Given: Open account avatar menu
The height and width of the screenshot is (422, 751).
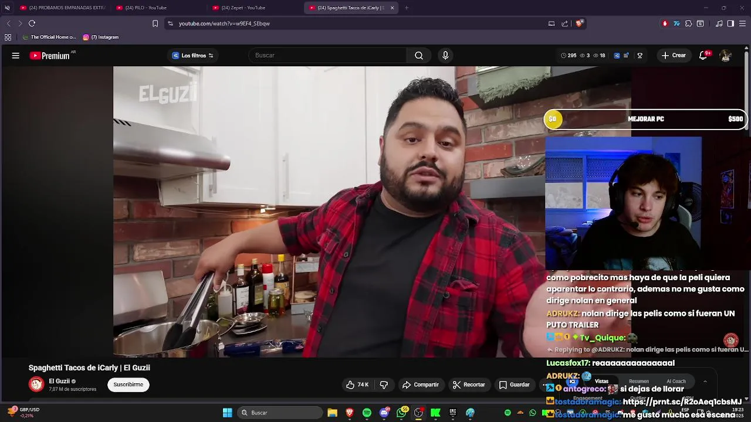Looking at the screenshot, I should (x=726, y=56).
